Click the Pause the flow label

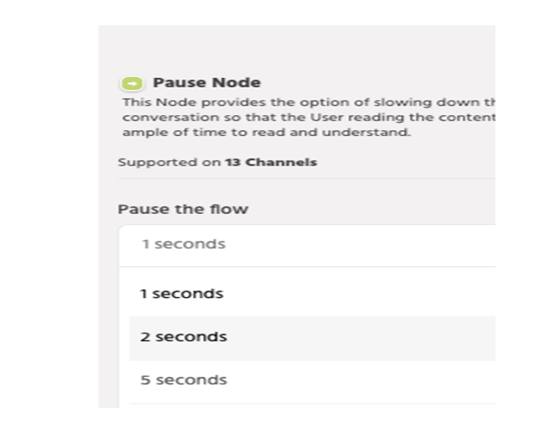(183, 210)
